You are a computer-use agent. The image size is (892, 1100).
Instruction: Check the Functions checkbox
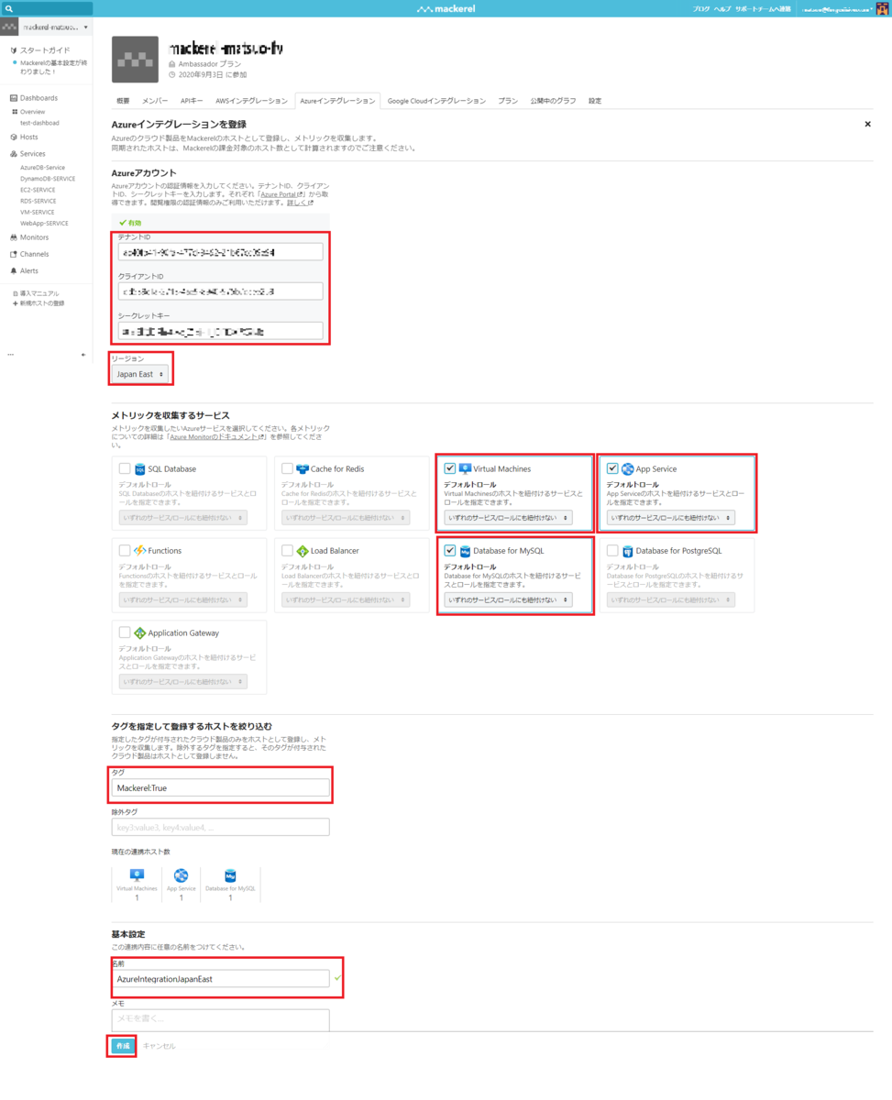(125, 551)
